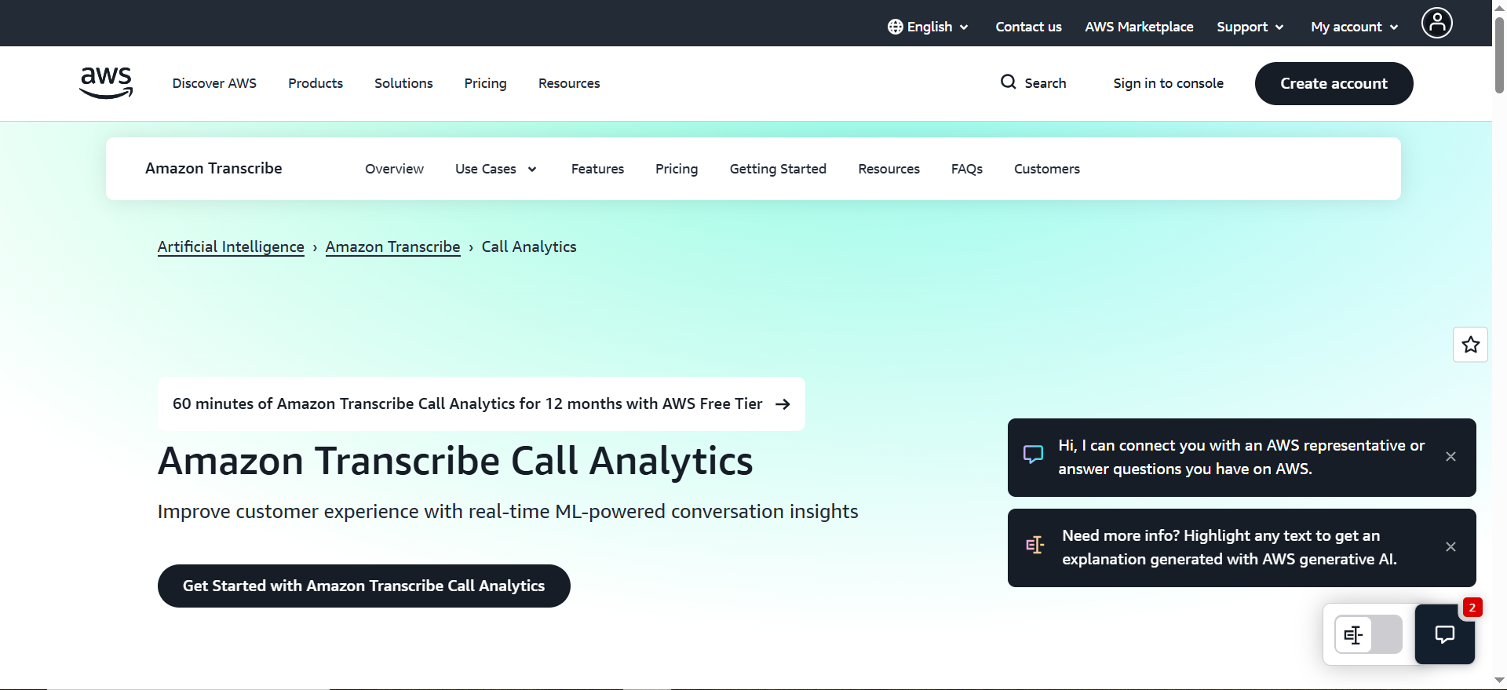Close the highlight text explanation notice

(1450, 547)
